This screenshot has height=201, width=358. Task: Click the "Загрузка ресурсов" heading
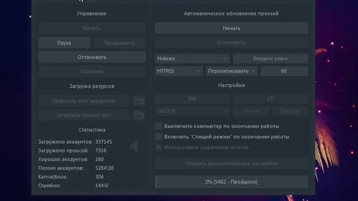click(92, 86)
